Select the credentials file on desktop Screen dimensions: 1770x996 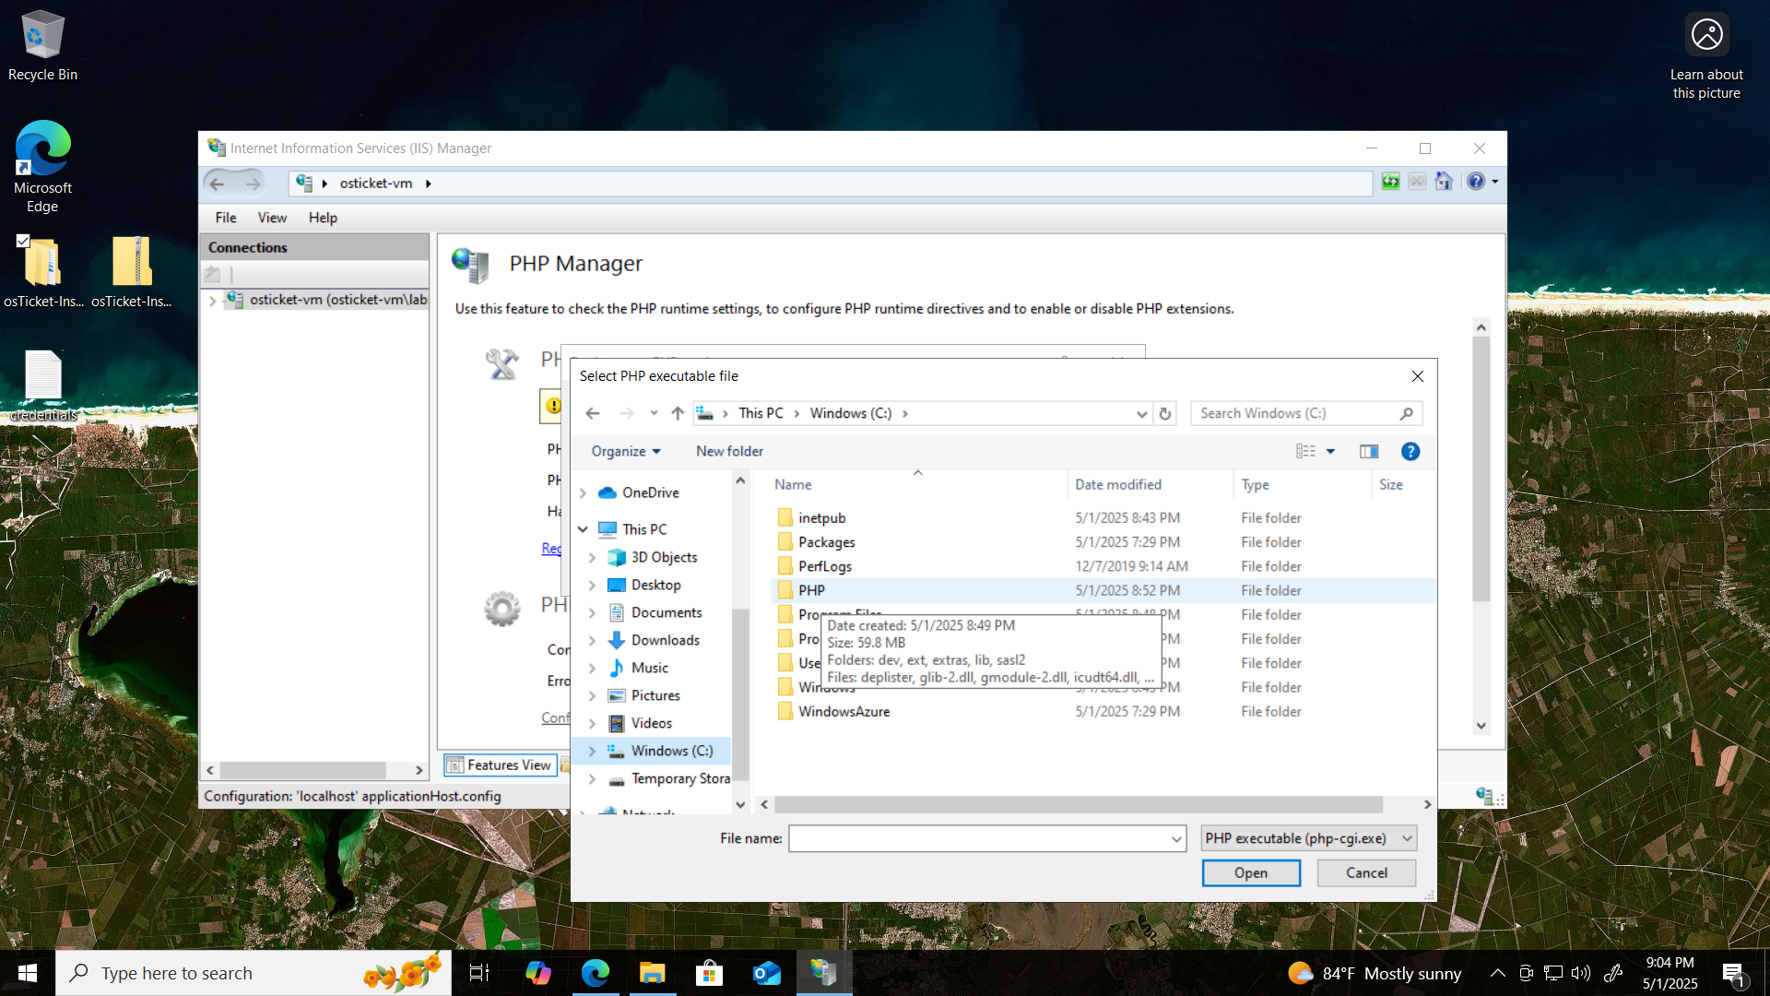pyautogui.click(x=42, y=385)
